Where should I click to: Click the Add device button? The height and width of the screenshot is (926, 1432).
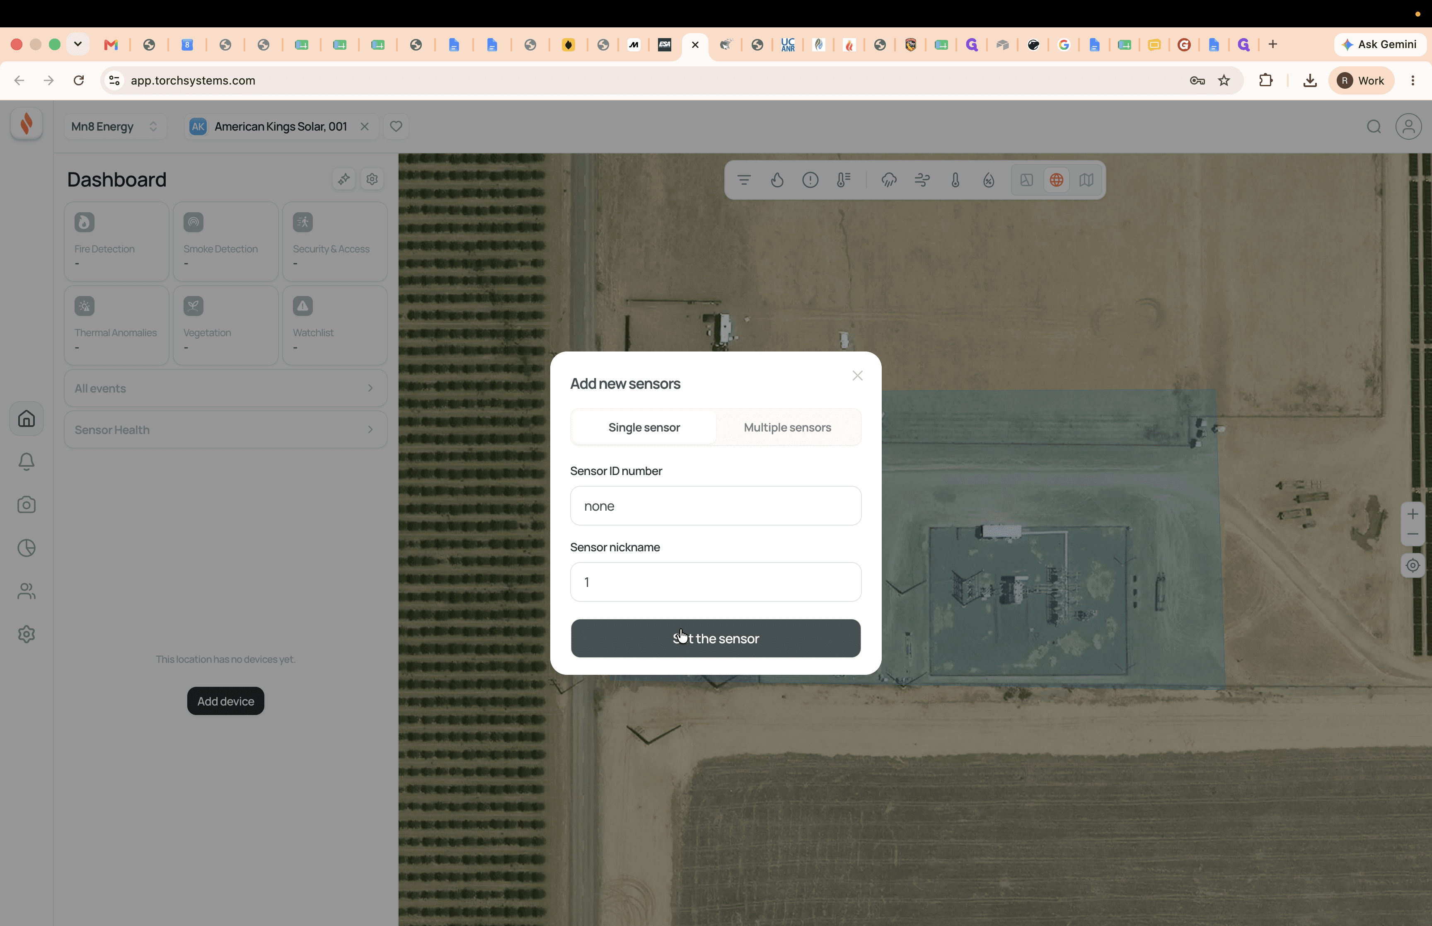225,701
